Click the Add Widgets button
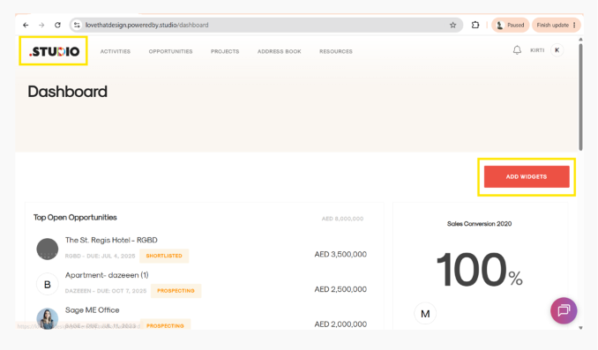The image size is (598, 350). click(527, 177)
